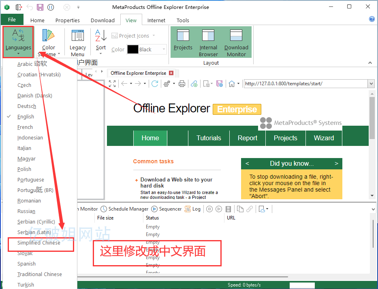This screenshot has width=378, height=289.
Task: Open the Color Scheme picker
Action: coord(49,42)
